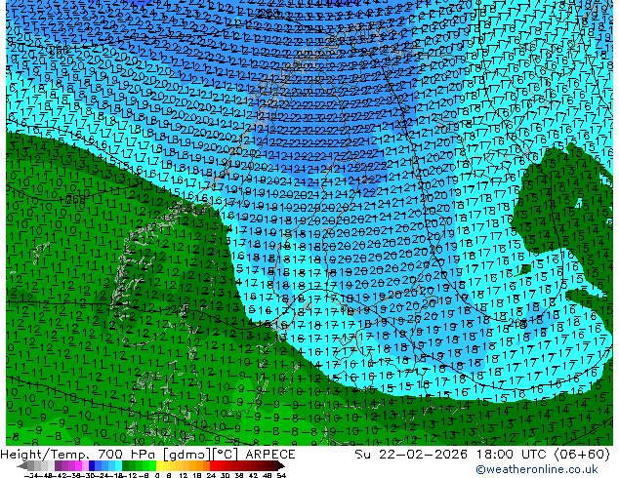Click the "Su 22-02-2026 18:00 UTC" timestamp
Screen dimensions: 619x478
[x=452, y=455]
